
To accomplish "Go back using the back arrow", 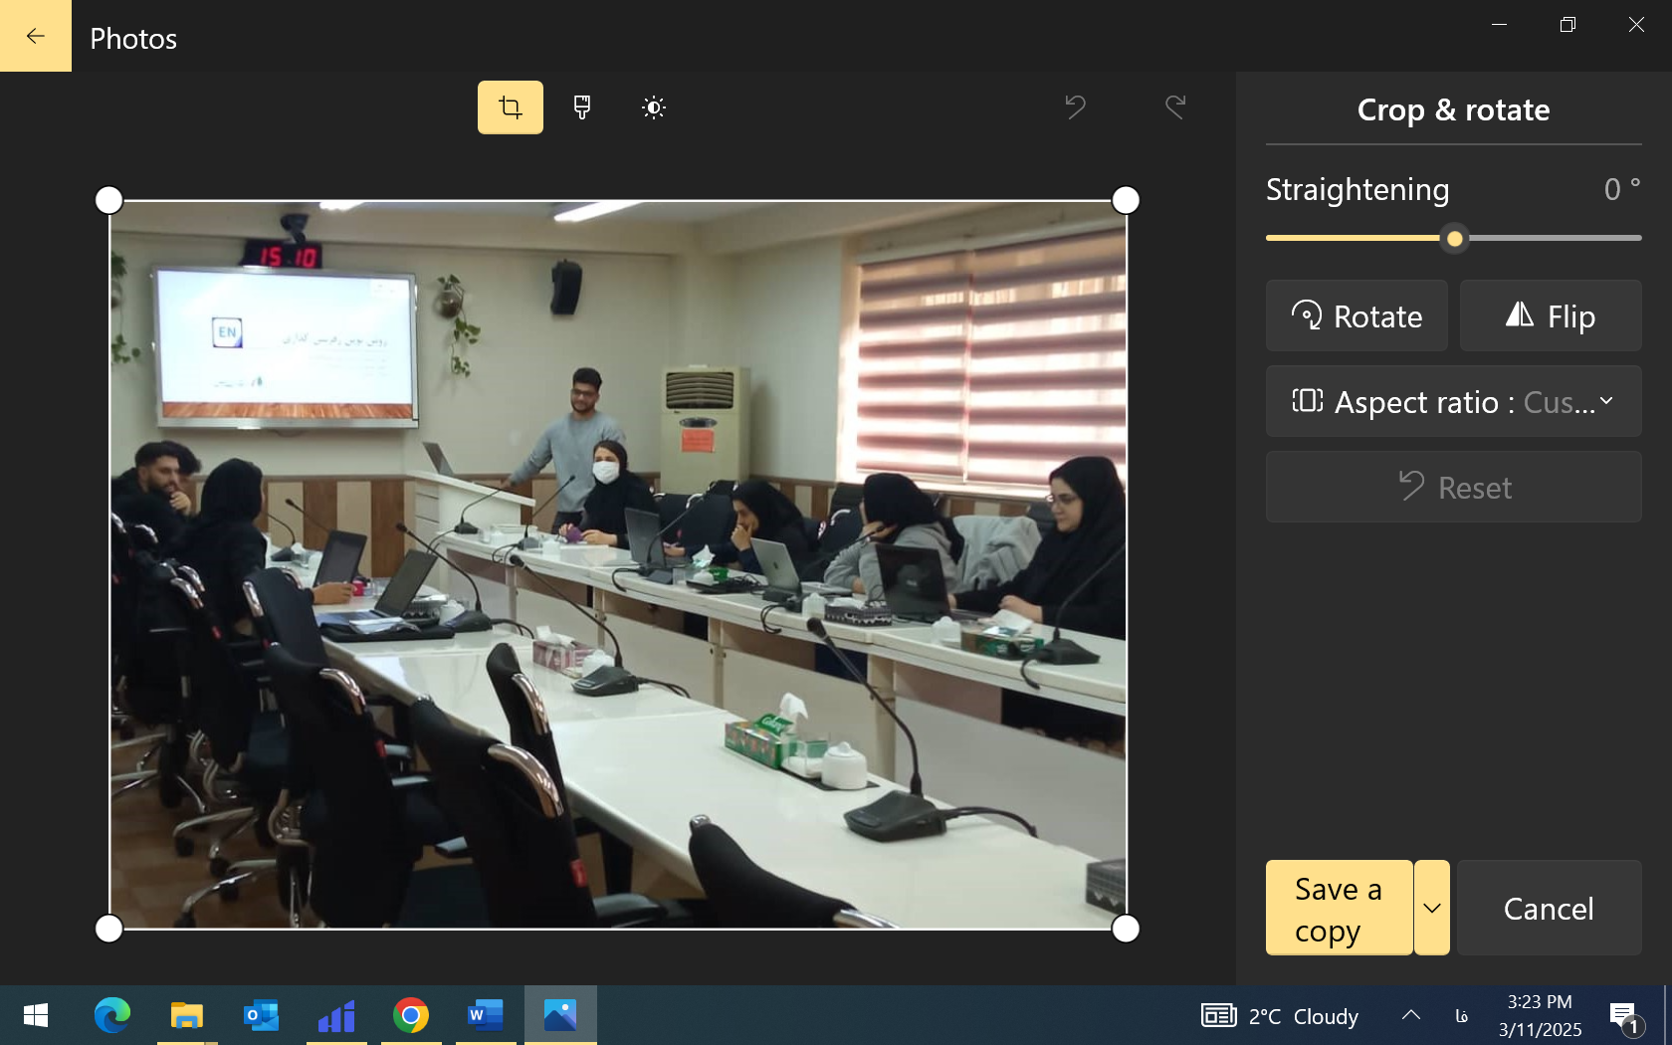I will [x=36, y=36].
